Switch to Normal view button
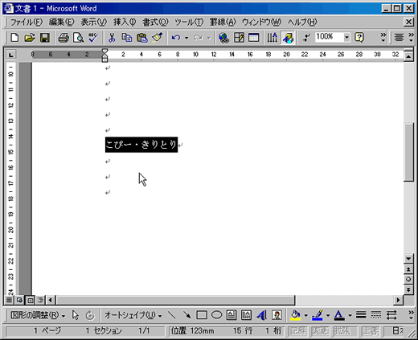 [9, 300]
